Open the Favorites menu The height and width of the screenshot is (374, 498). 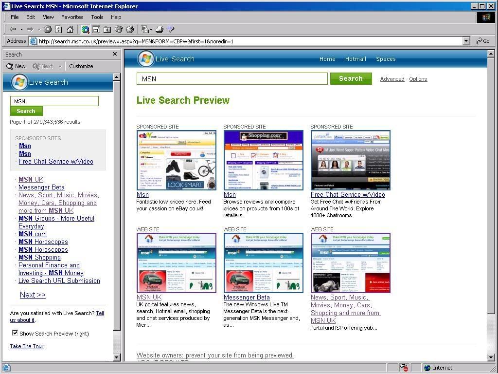tap(72, 17)
